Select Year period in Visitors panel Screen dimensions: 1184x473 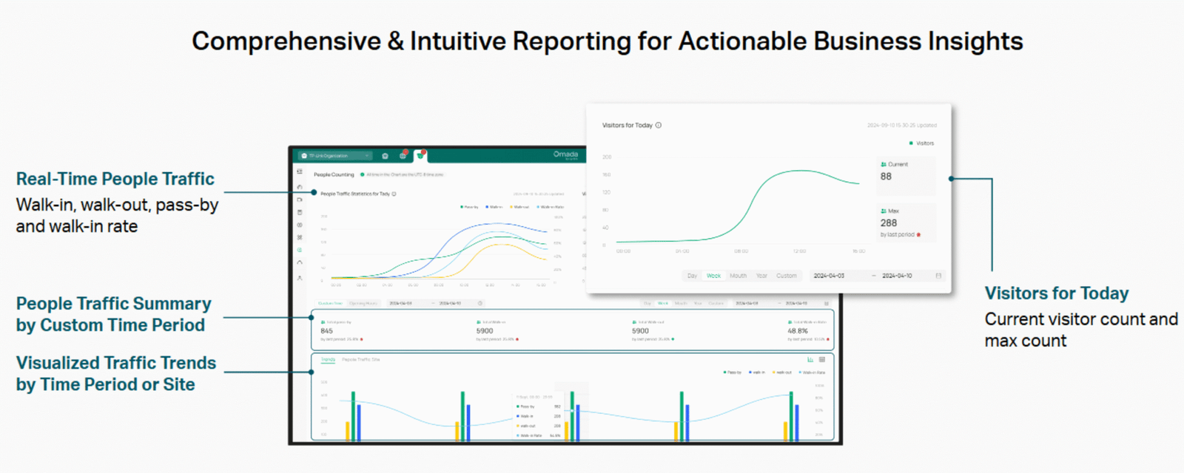click(761, 276)
